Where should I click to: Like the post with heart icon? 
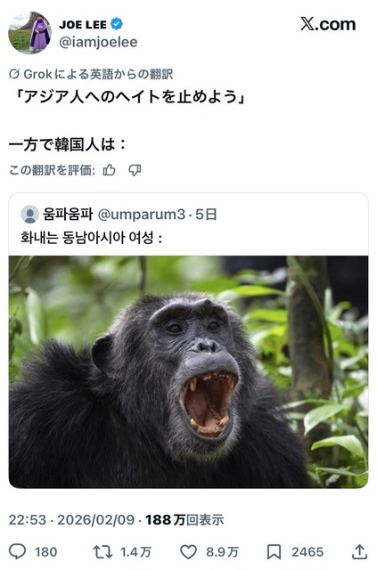[x=189, y=552]
